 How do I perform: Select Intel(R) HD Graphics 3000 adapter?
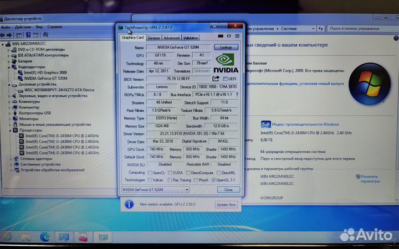[x=45, y=72]
